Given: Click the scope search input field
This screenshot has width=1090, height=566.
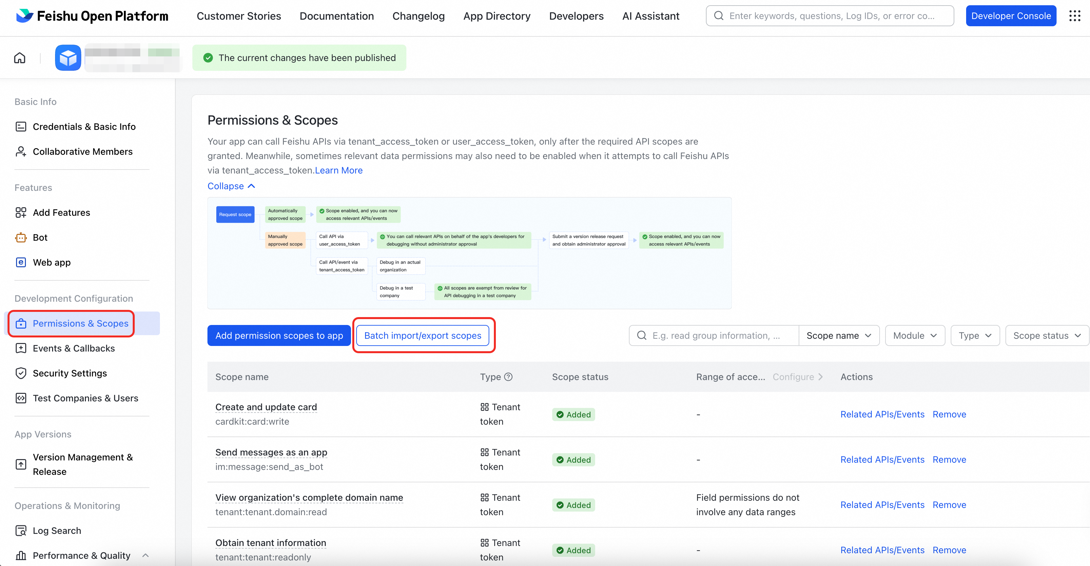Looking at the screenshot, I should tap(715, 335).
